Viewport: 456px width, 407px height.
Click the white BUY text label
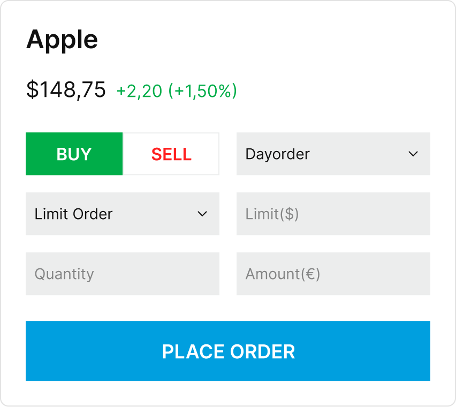tap(74, 154)
